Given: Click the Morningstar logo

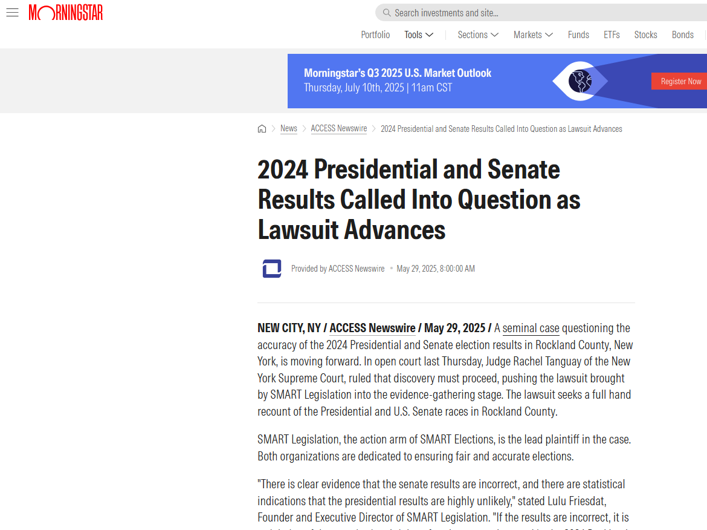Looking at the screenshot, I should coord(66,13).
